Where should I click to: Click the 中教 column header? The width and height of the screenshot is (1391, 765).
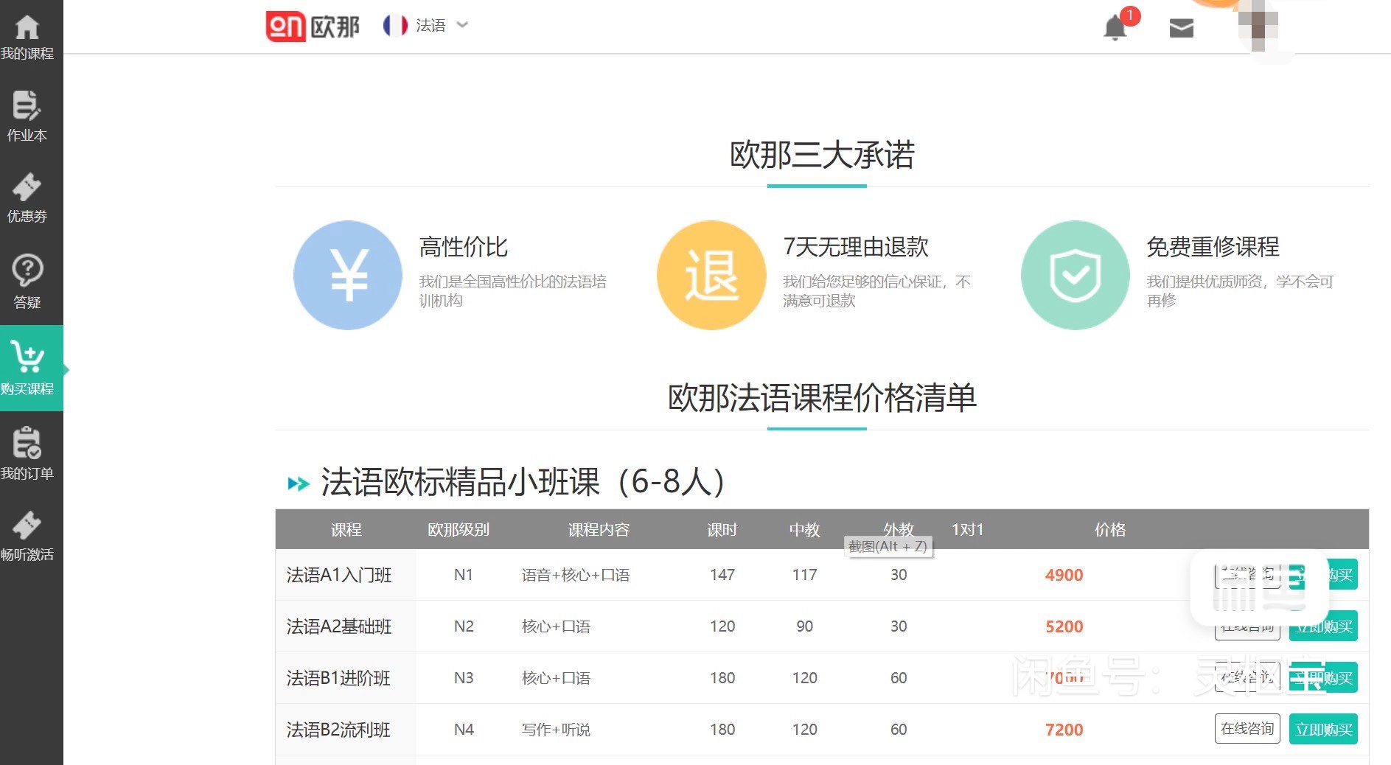(804, 529)
